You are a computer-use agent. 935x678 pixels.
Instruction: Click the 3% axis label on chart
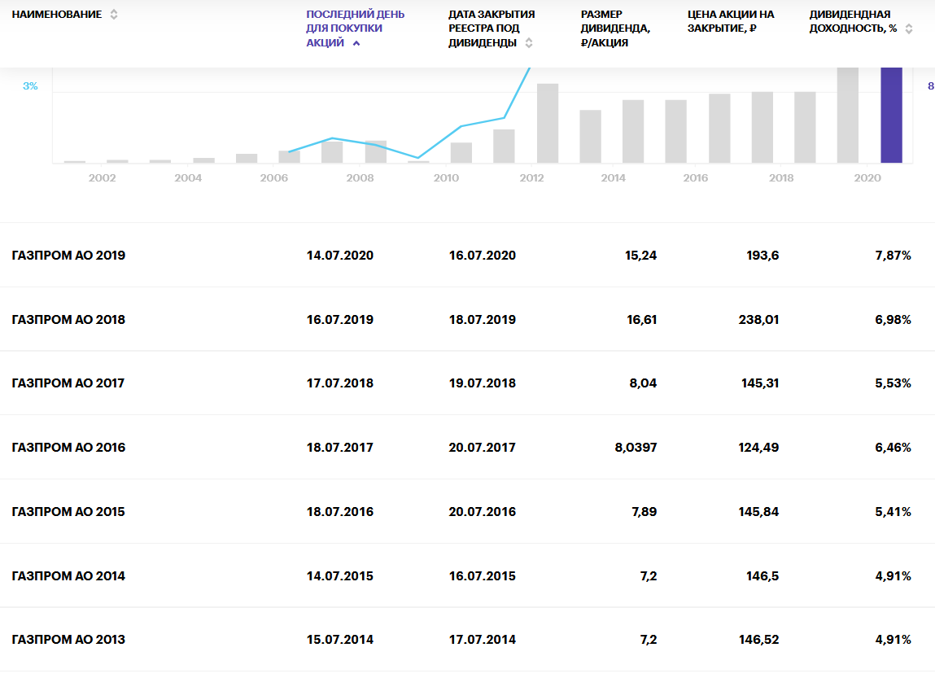(x=30, y=85)
